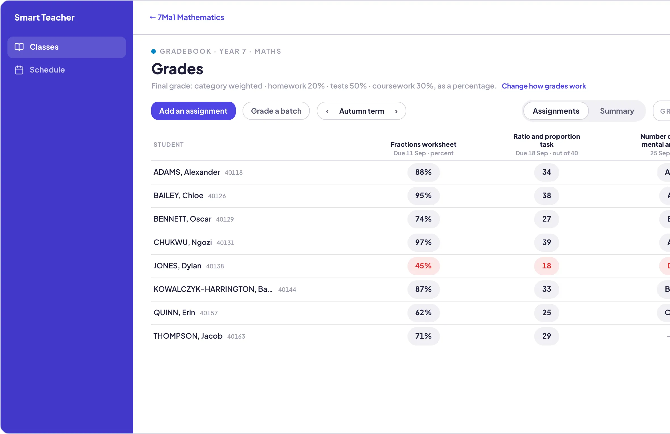This screenshot has width=670, height=434.
Task: Edit Chukwu's 97% fractions grade
Action: coord(423,242)
